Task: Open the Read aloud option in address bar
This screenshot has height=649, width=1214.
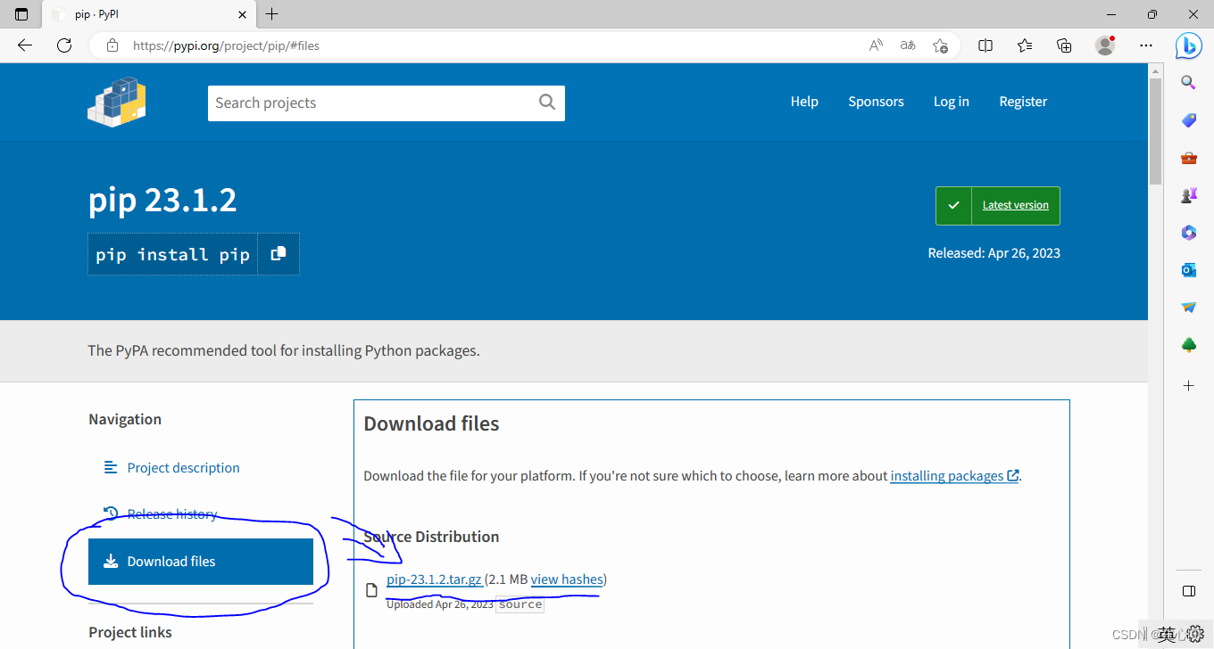Action: point(877,45)
